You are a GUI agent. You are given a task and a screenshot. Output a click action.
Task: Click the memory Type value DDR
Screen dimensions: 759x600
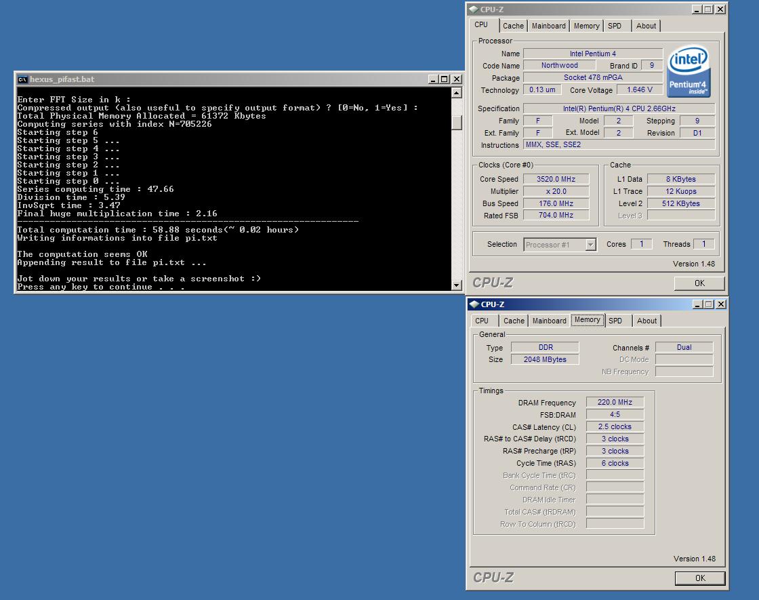tap(545, 347)
